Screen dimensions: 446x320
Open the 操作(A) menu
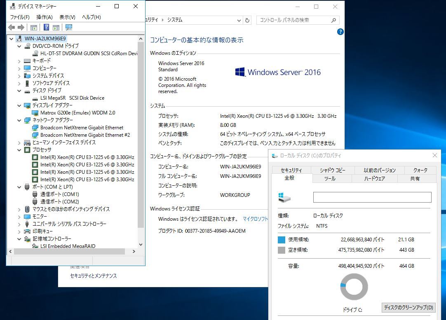pos(45,17)
